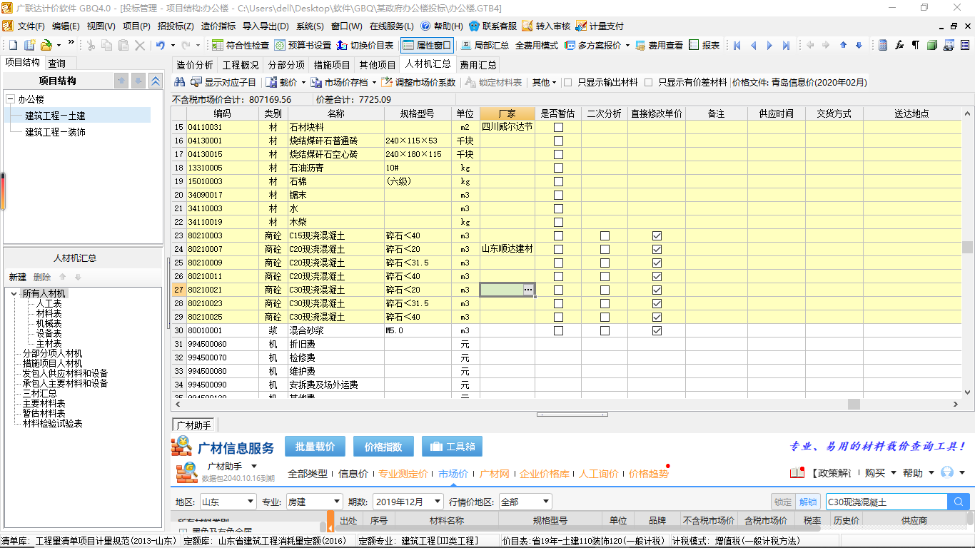Toggle 只显示有价差材料 checkbox
This screenshot has height=548, width=975.
[x=648, y=82]
